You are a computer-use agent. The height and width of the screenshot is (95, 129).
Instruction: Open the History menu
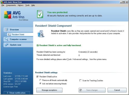tap(21, 5)
